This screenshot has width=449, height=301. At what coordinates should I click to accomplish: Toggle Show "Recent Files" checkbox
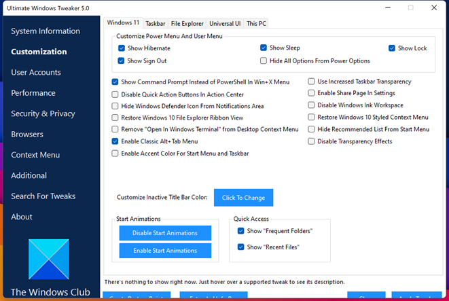(x=241, y=247)
